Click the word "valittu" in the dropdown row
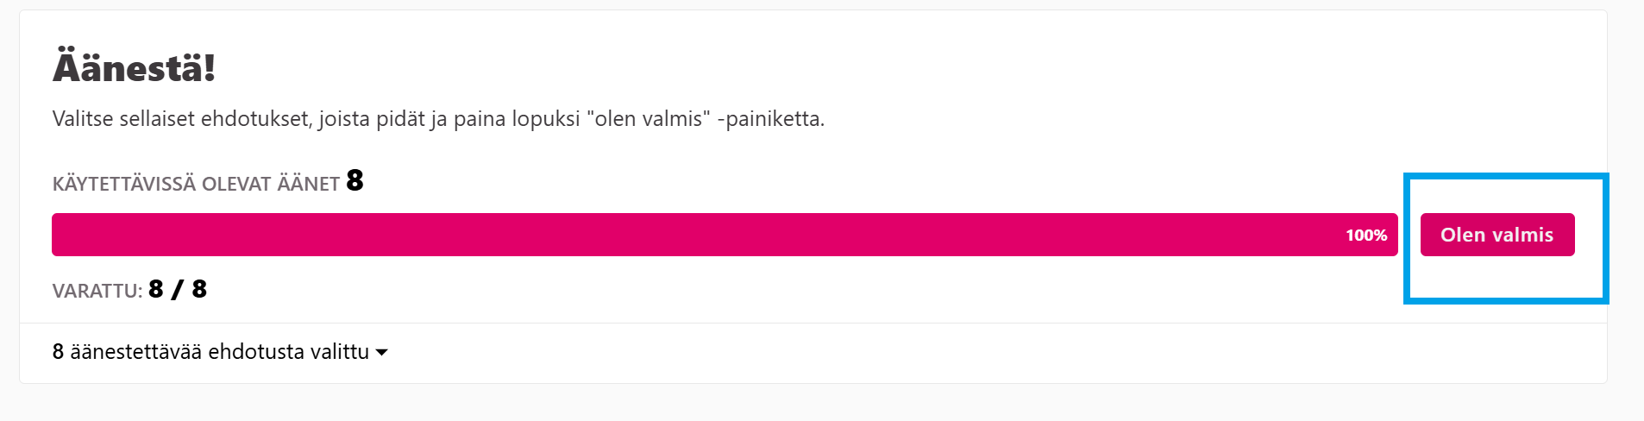This screenshot has height=421, width=1644. (x=339, y=352)
